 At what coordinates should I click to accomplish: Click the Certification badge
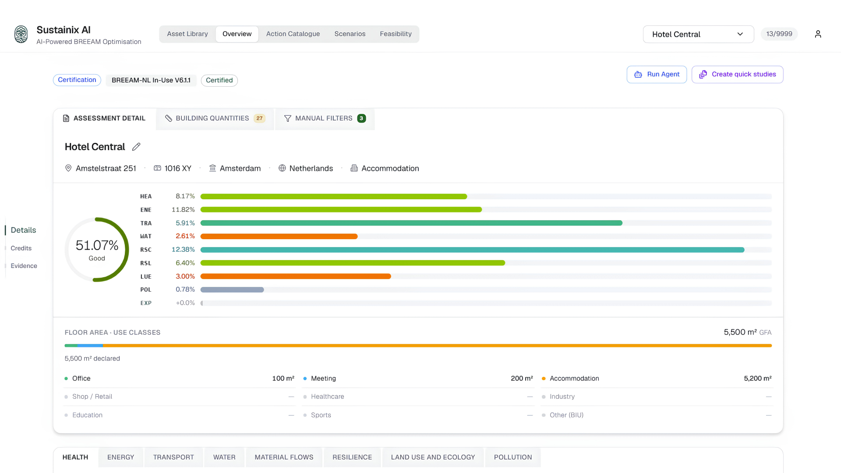77,80
